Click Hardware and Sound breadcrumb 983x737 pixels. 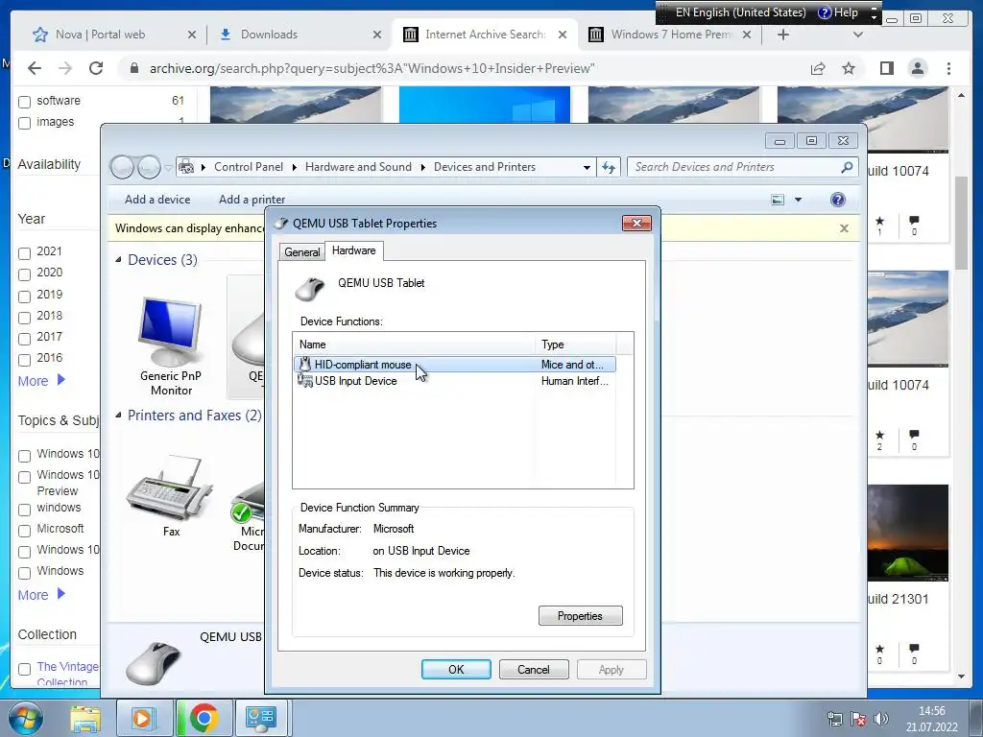(358, 167)
